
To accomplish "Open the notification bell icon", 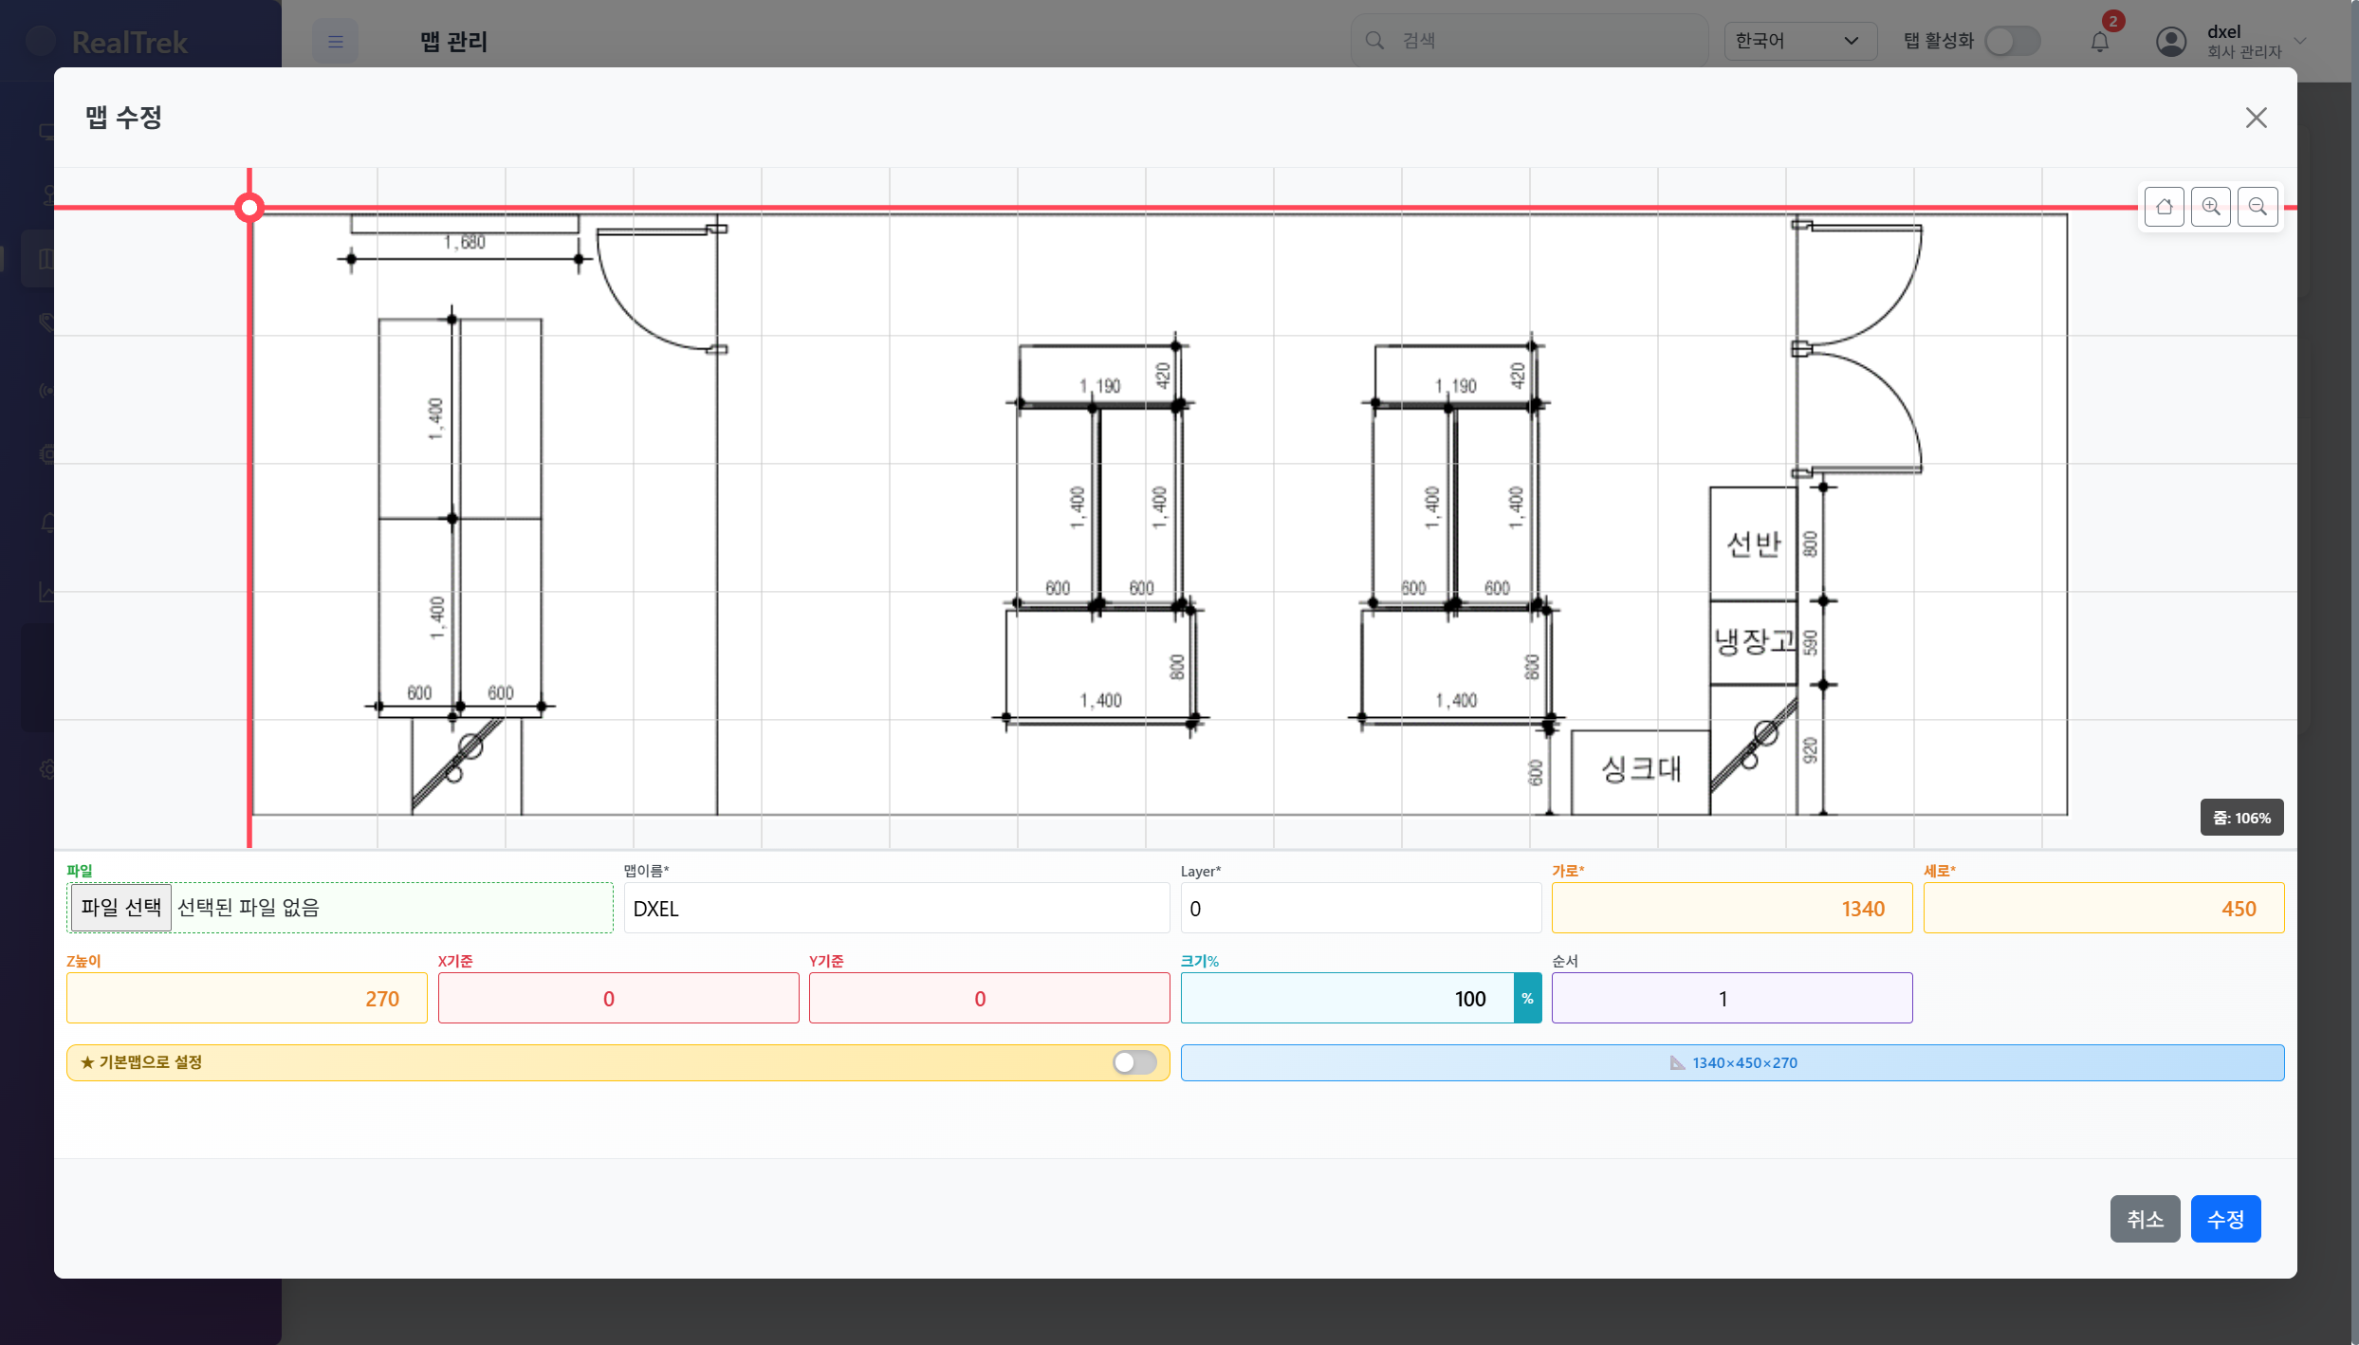I will (x=2100, y=42).
